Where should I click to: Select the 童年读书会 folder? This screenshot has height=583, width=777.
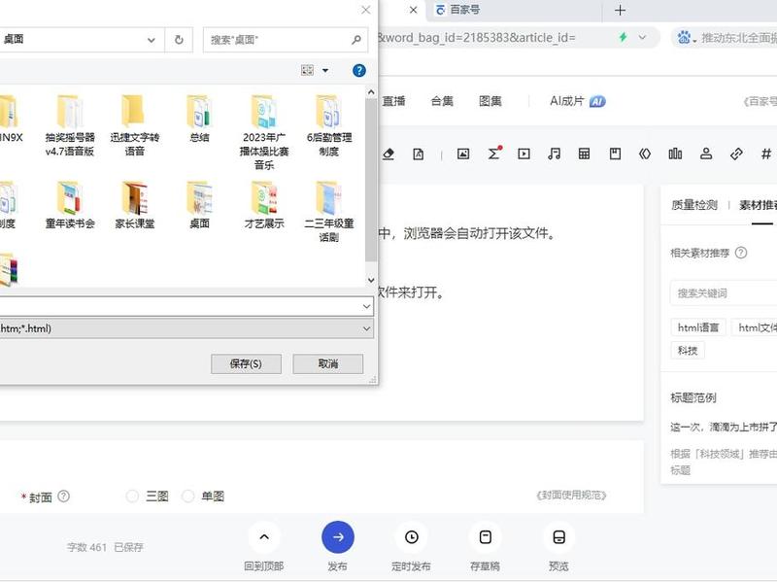click(x=70, y=205)
